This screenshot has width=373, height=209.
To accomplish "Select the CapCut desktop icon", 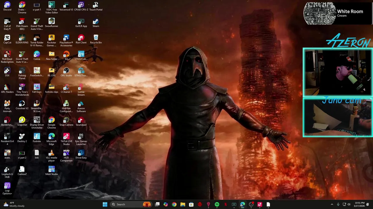I will click(x=7, y=39).
